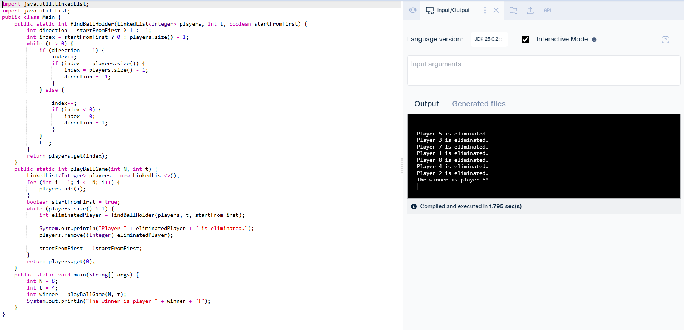This screenshot has height=330, width=684.
Task: Click code line 'while (t > 0) {'
Action: [x=50, y=43]
